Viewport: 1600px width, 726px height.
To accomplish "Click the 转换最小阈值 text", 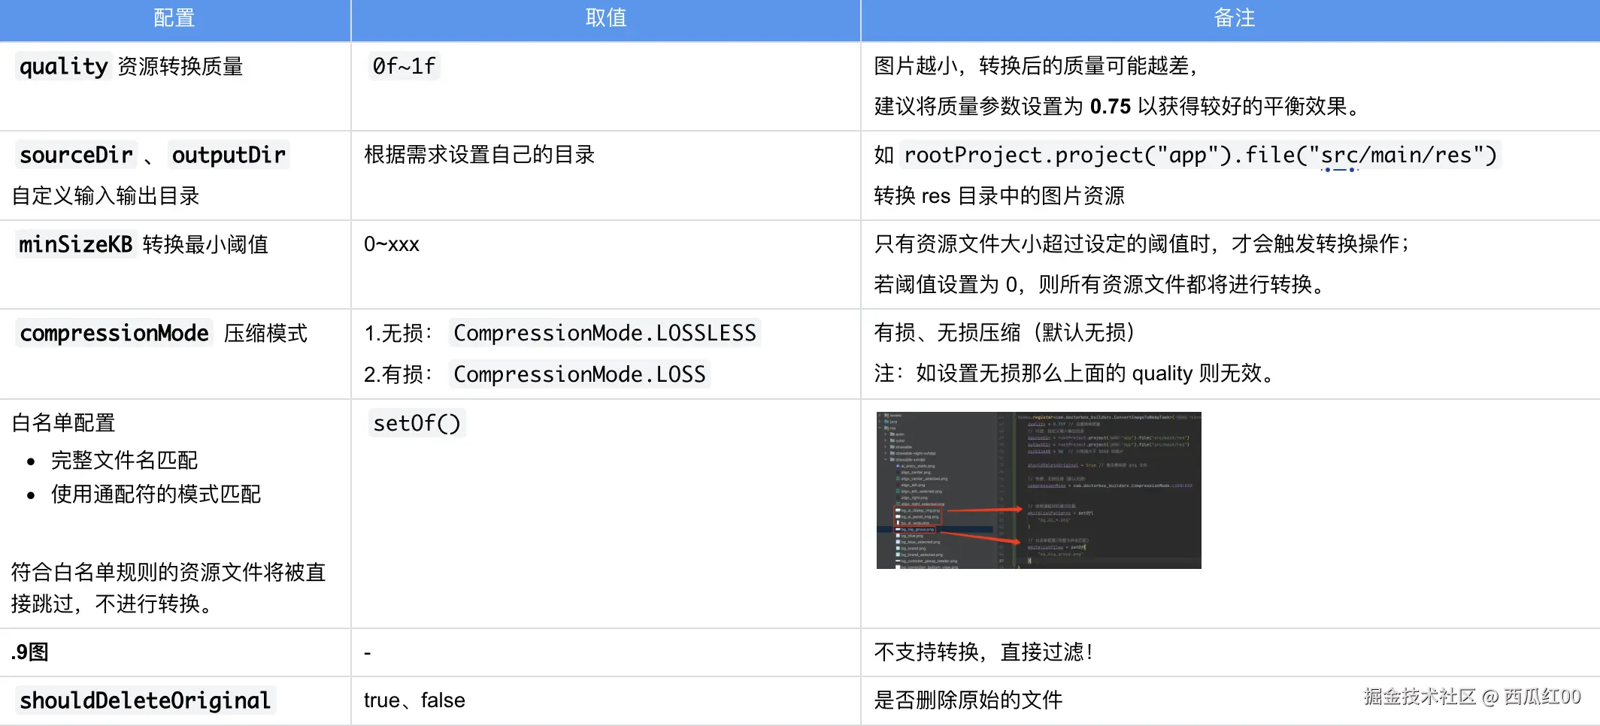I will [205, 244].
